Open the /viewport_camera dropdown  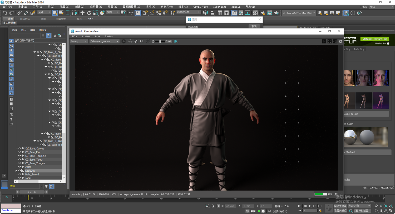pos(104,41)
